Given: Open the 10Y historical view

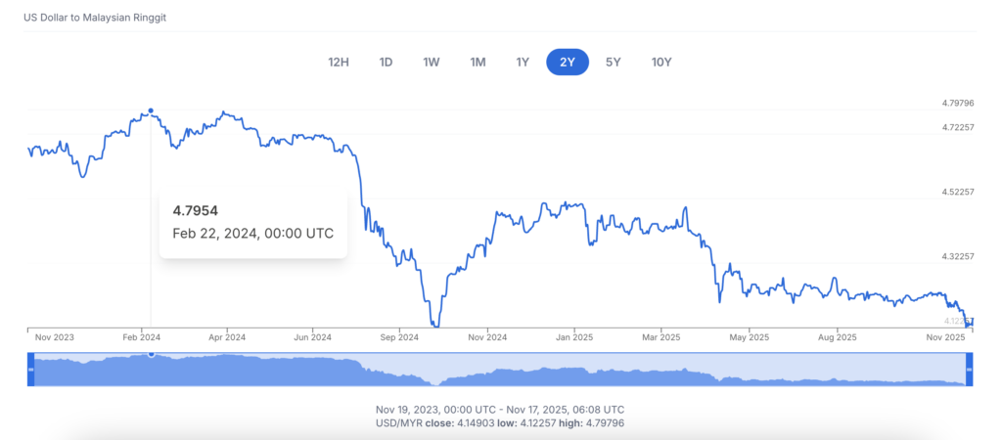Looking at the screenshot, I should (661, 63).
